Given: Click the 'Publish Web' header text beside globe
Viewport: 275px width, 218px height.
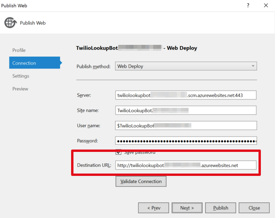Looking at the screenshot, I should coord(33,23).
